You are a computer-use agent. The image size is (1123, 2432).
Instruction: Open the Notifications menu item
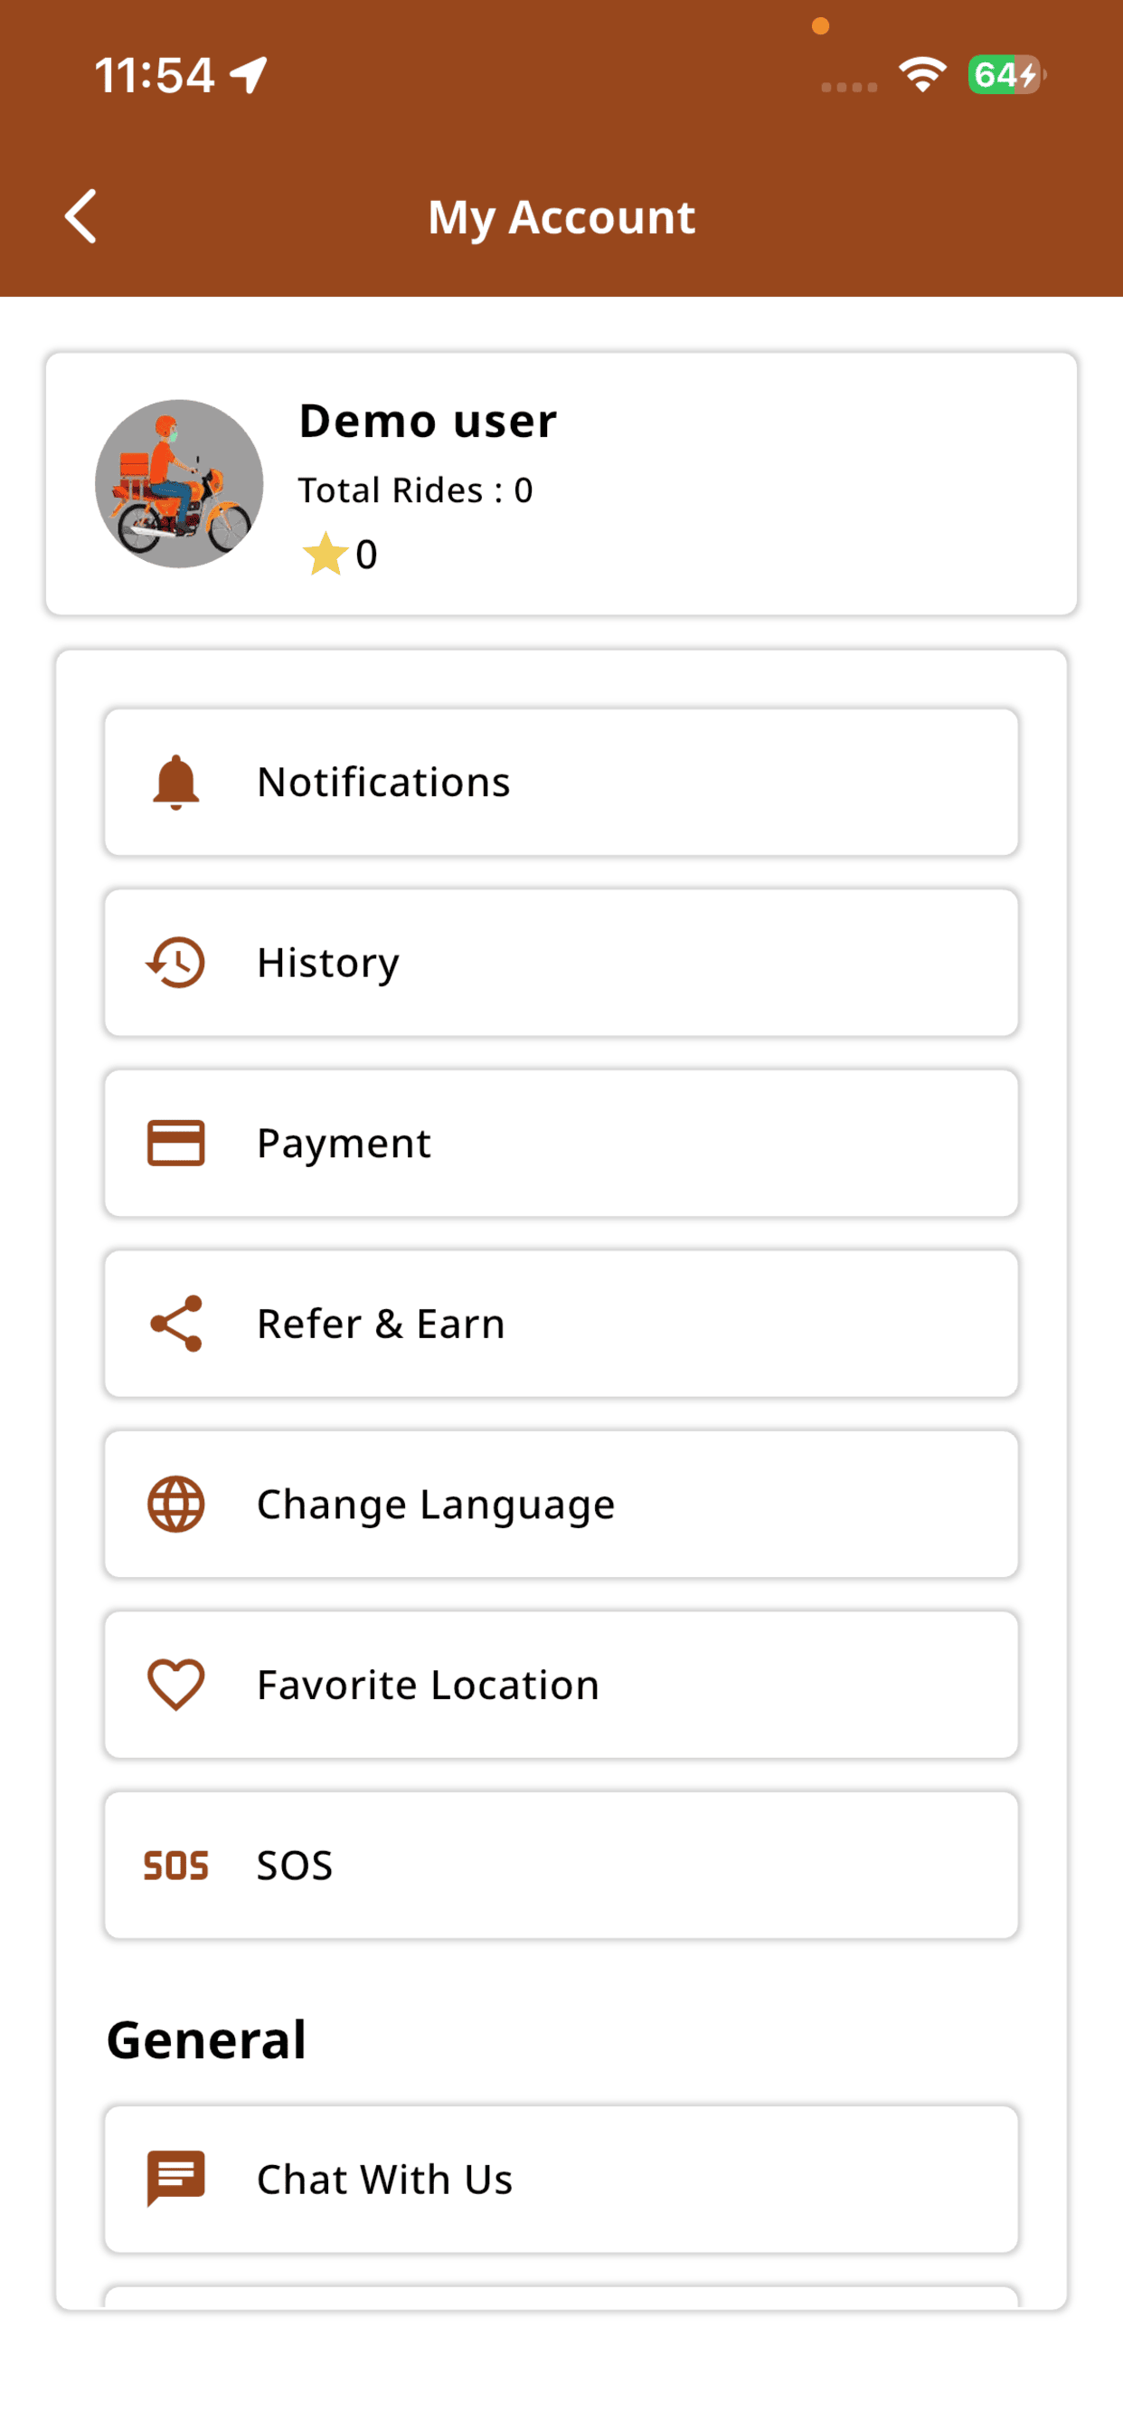tap(561, 783)
